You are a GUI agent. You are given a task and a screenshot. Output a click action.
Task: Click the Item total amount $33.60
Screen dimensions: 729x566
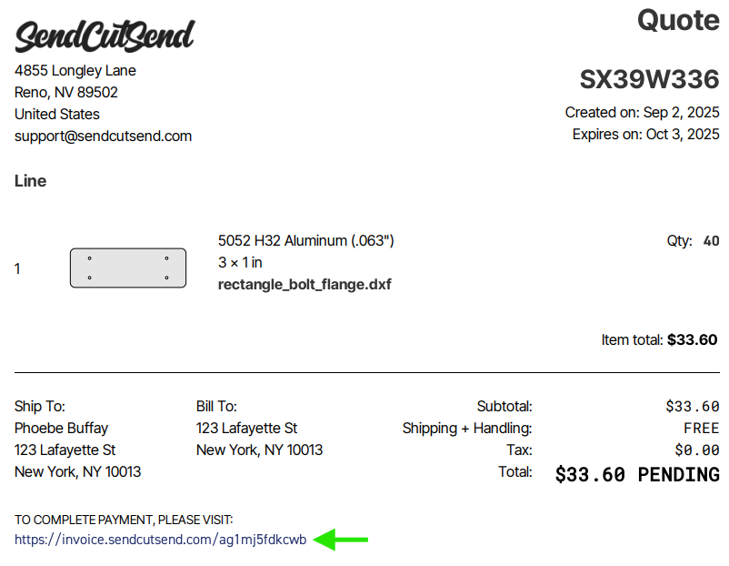692,340
